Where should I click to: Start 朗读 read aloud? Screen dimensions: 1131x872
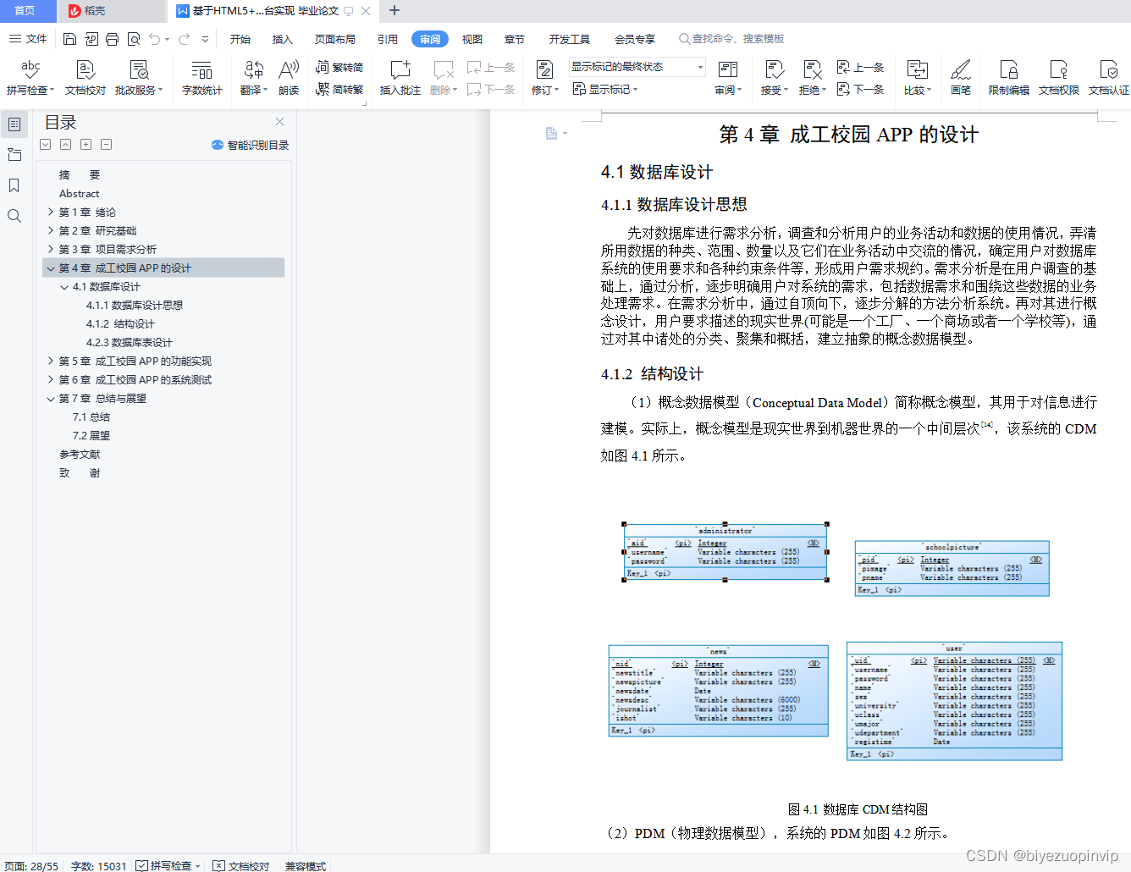pos(288,76)
